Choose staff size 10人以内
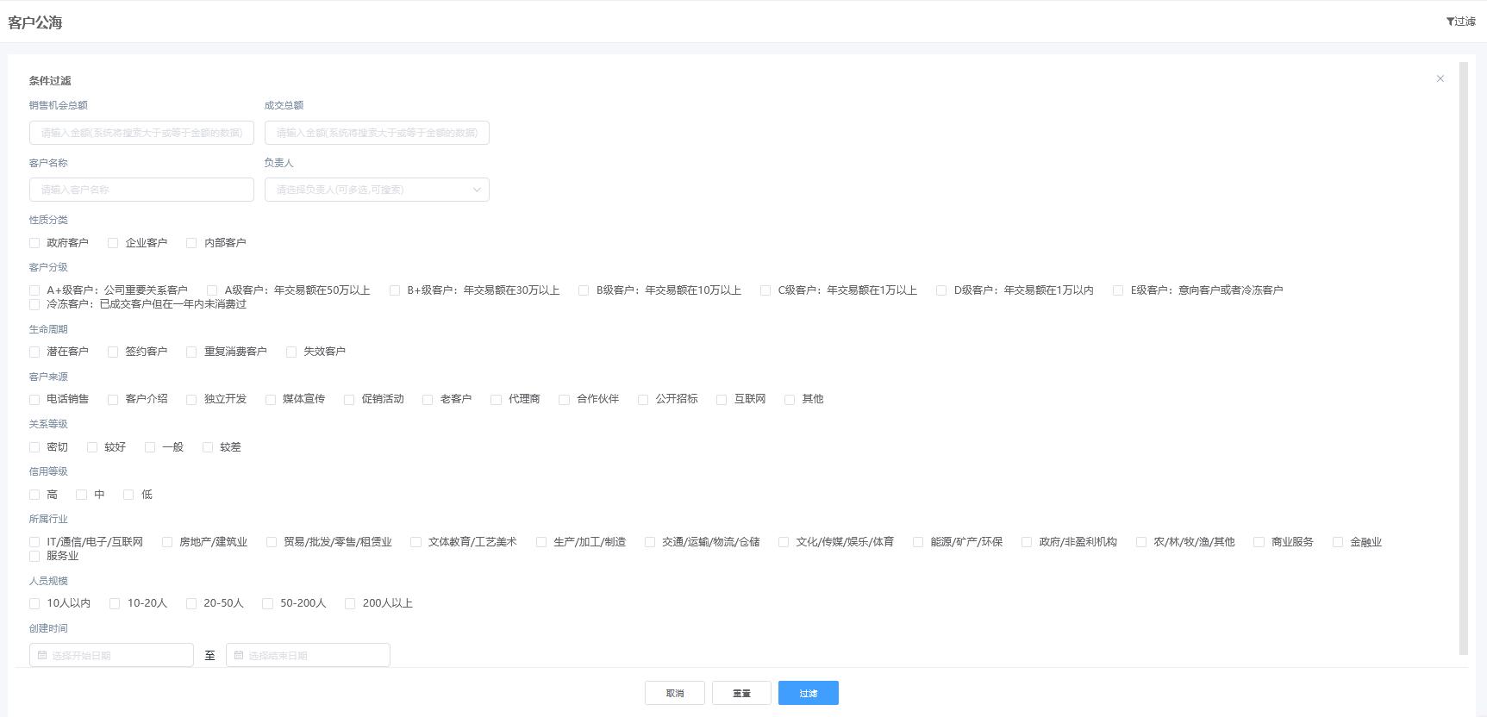1487x717 pixels. pyautogui.click(x=34, y=603)
